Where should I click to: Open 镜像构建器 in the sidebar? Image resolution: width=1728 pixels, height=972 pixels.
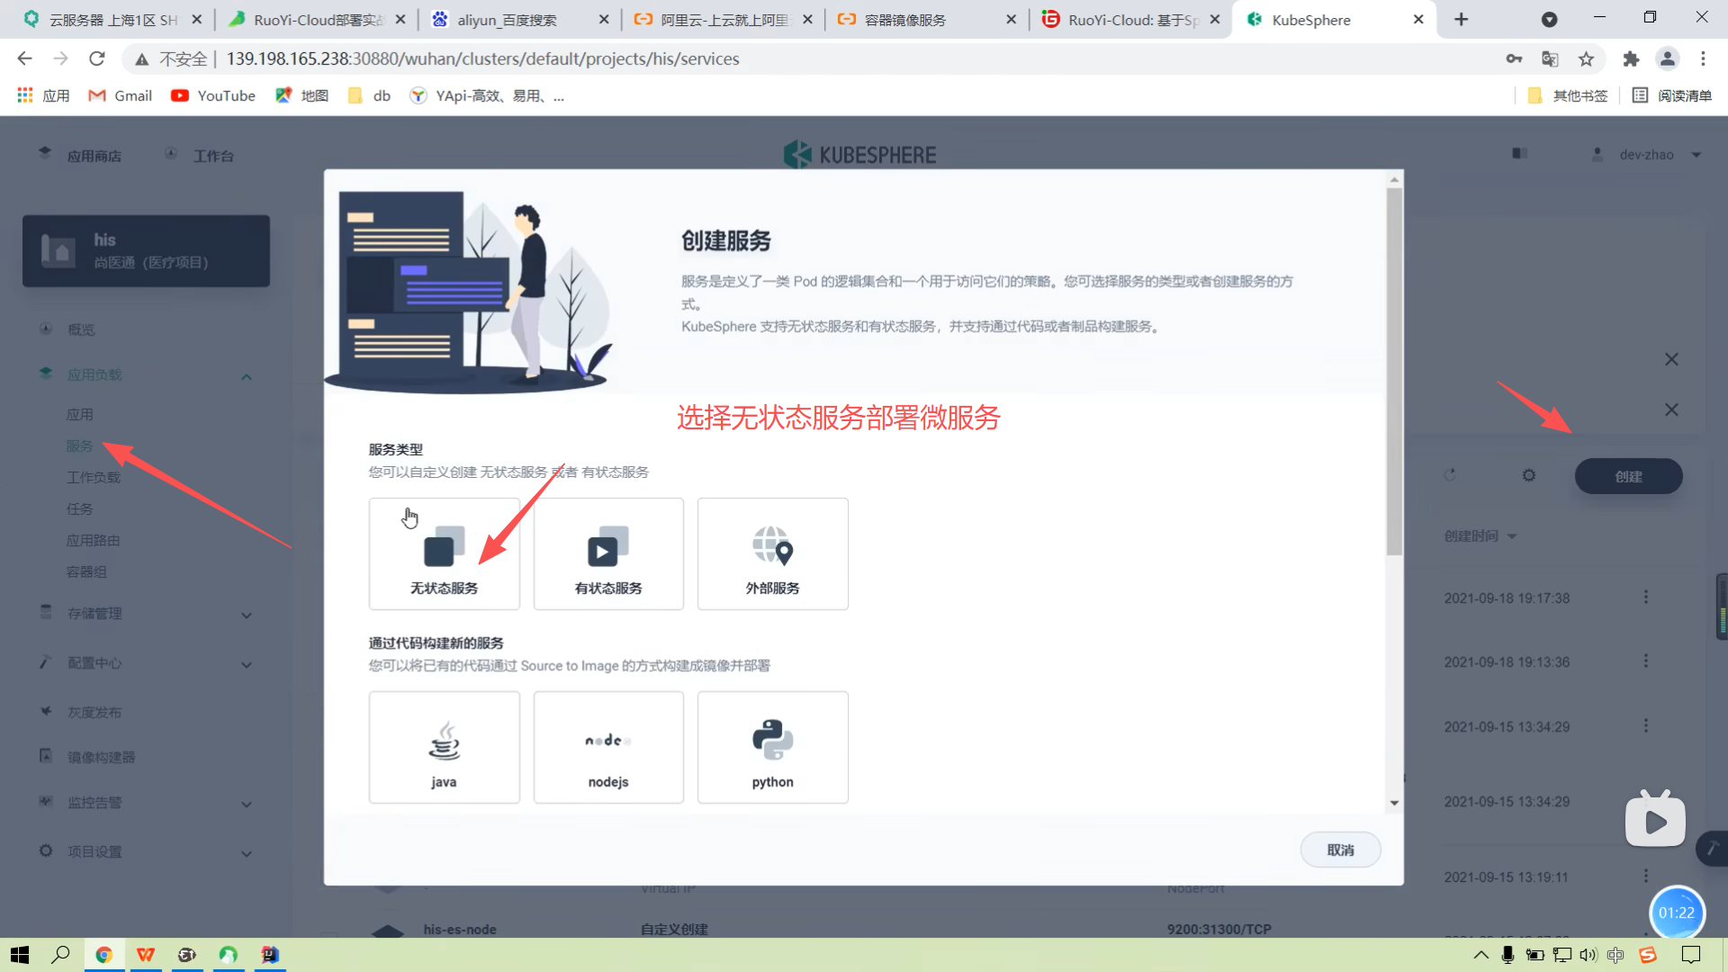point(101,757)
